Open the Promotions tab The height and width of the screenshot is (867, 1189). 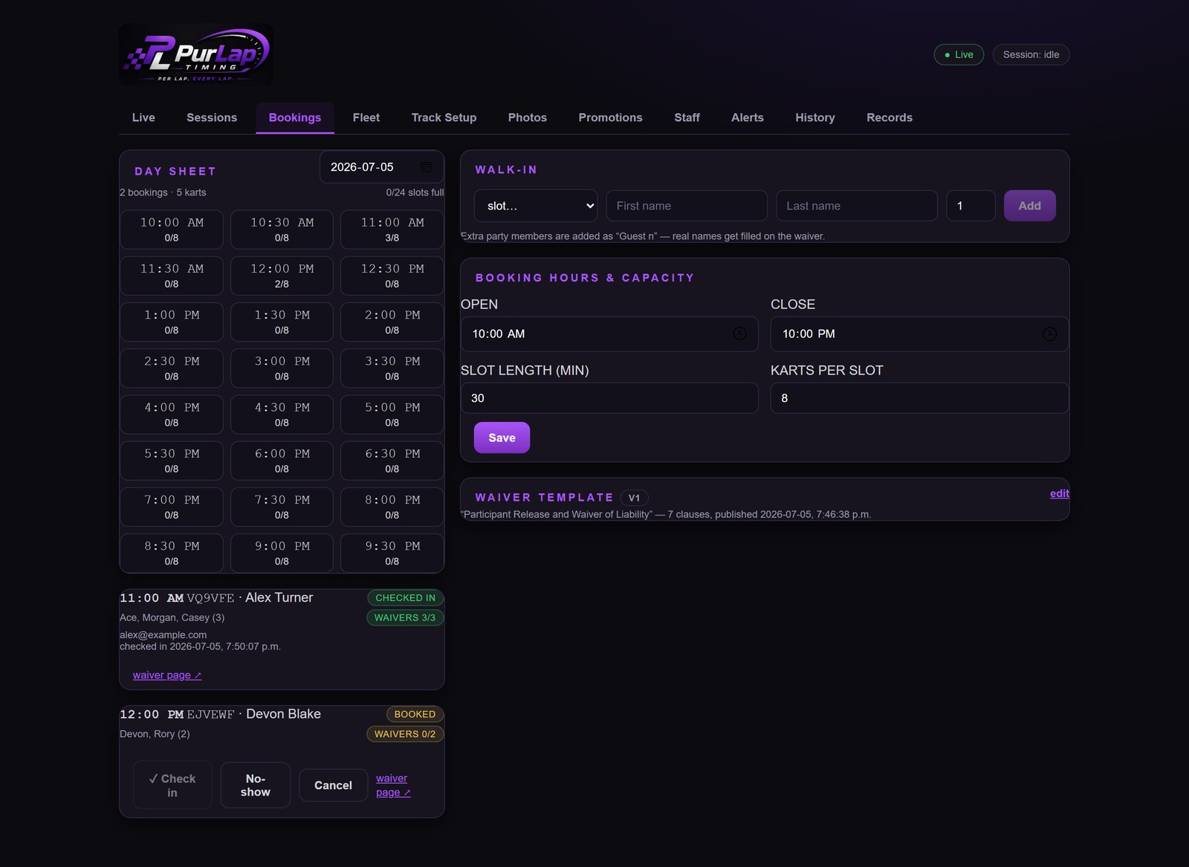click(611, 117)
